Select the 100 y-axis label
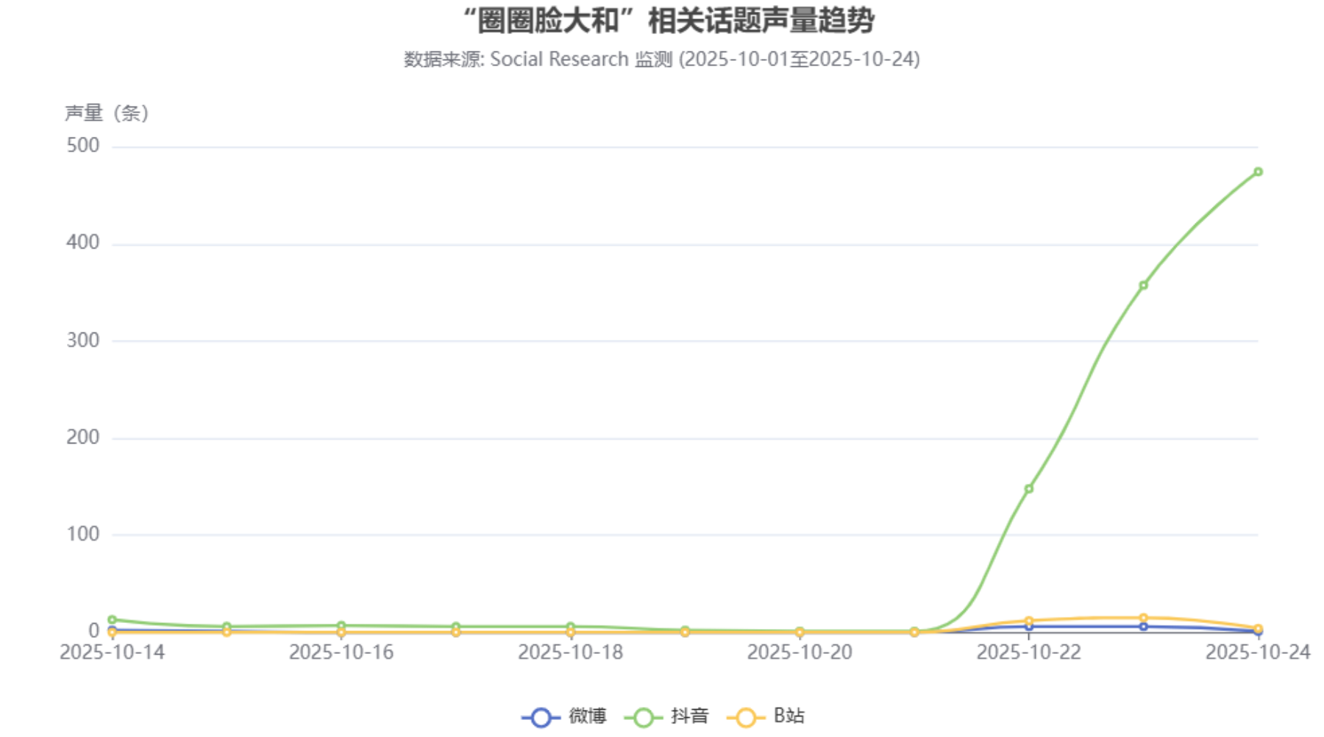Viewport: 1324px width, 737px height. click(83, 534)
